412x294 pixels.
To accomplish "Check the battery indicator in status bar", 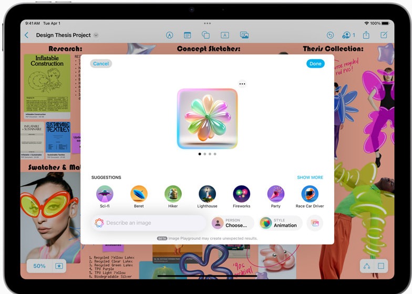I will (386, 23).
